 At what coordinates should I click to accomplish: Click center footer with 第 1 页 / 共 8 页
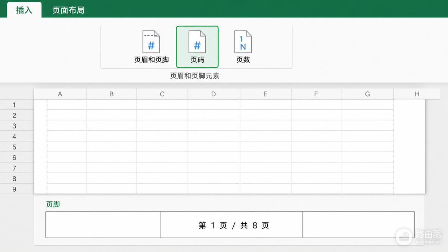click(x=231, y=225)
